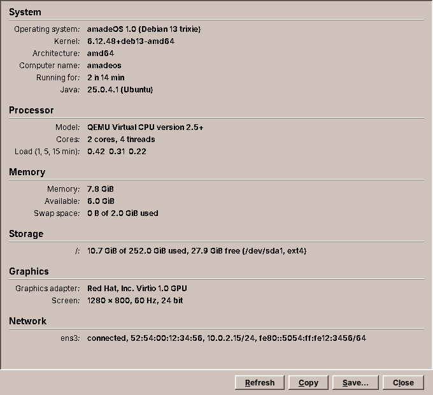Click the memory value 7.8 GiB

click(101, 189)
